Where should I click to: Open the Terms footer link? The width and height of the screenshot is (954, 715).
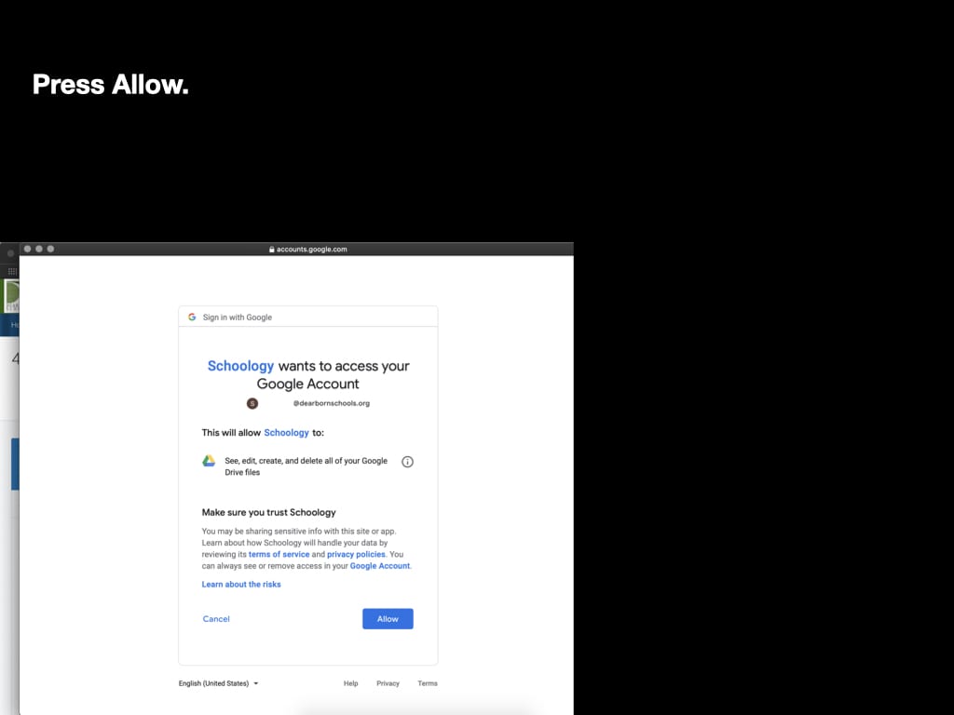coord(427,683)
